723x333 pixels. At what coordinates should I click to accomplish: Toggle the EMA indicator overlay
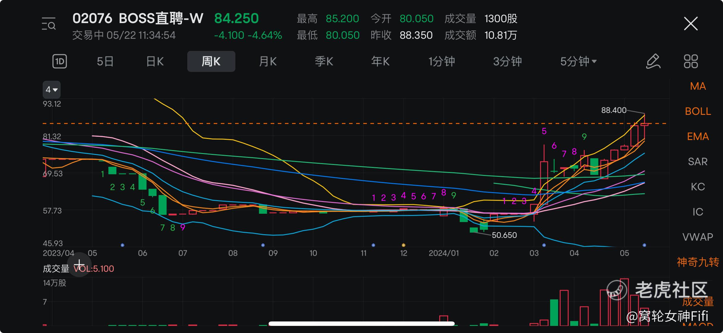697,136
